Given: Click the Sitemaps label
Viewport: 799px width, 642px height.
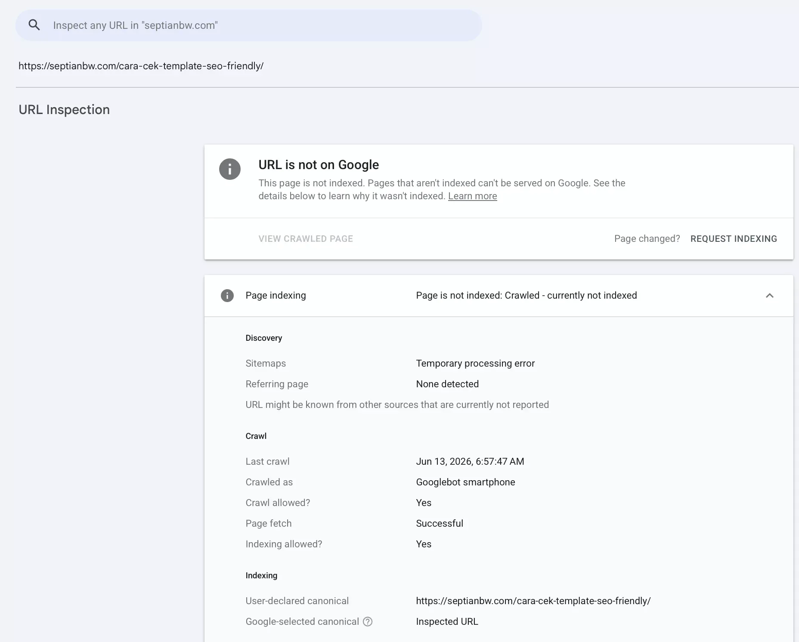Looking at the screenshot, I should [266, 364].
